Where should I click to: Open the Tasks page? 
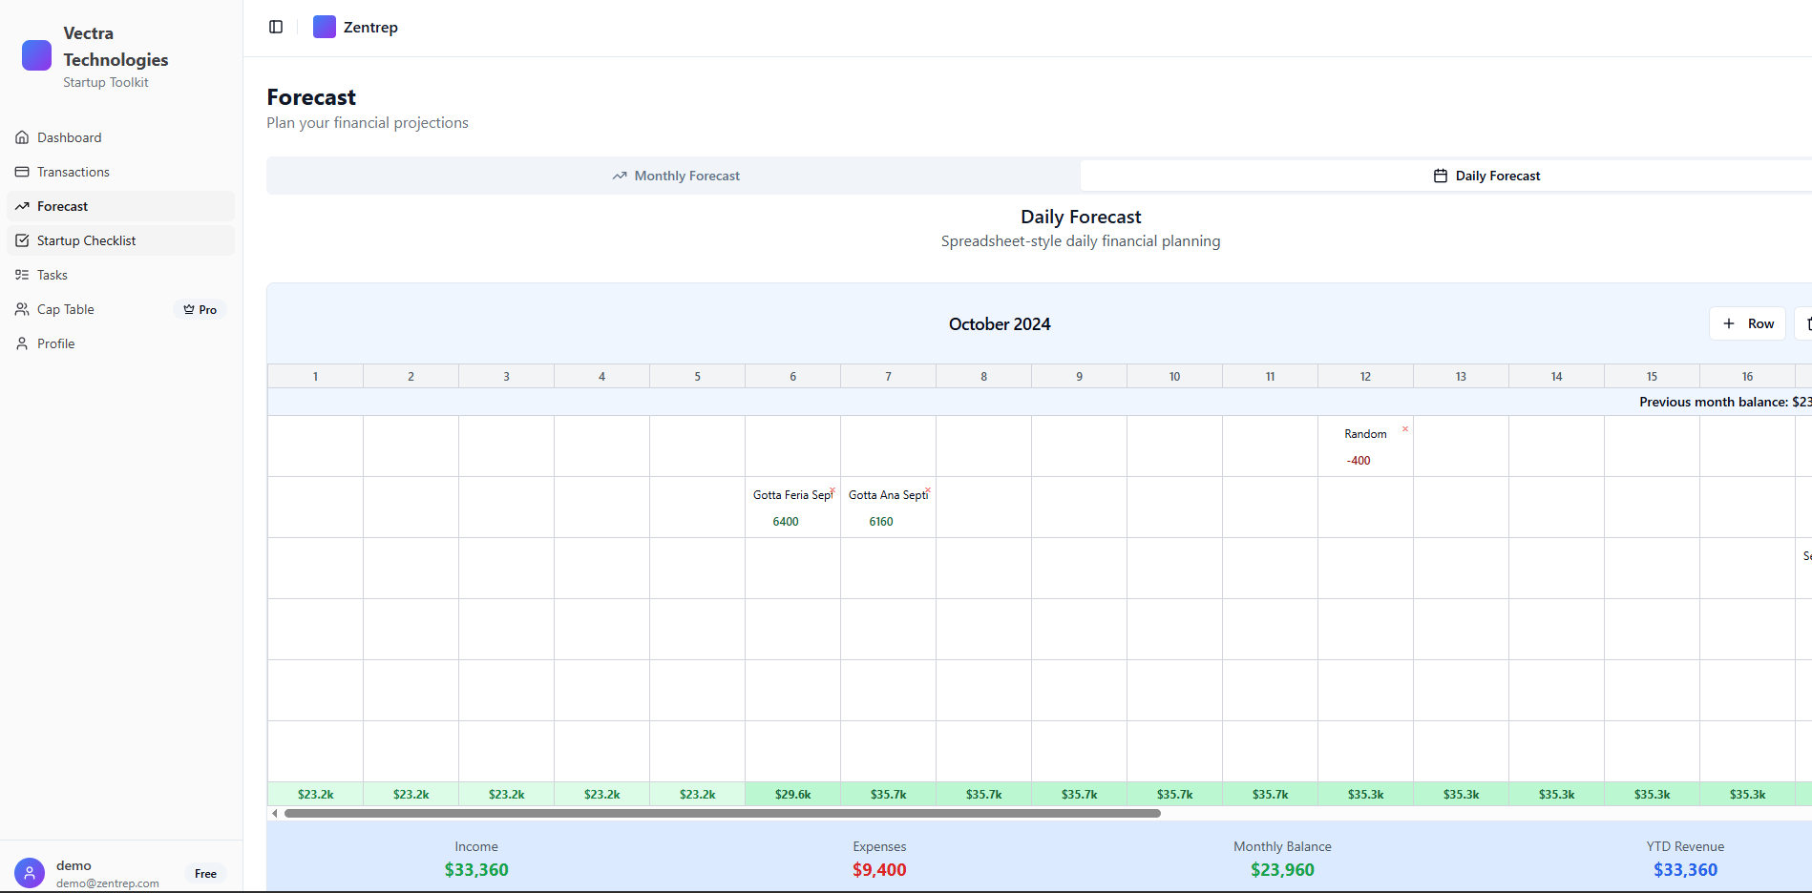52,275
